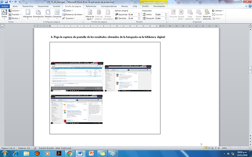Click the Español (España) language indicator
This screenshot has height=157, width=252.
tap(55, 148)
